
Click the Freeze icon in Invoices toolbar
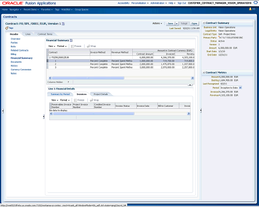75,100
